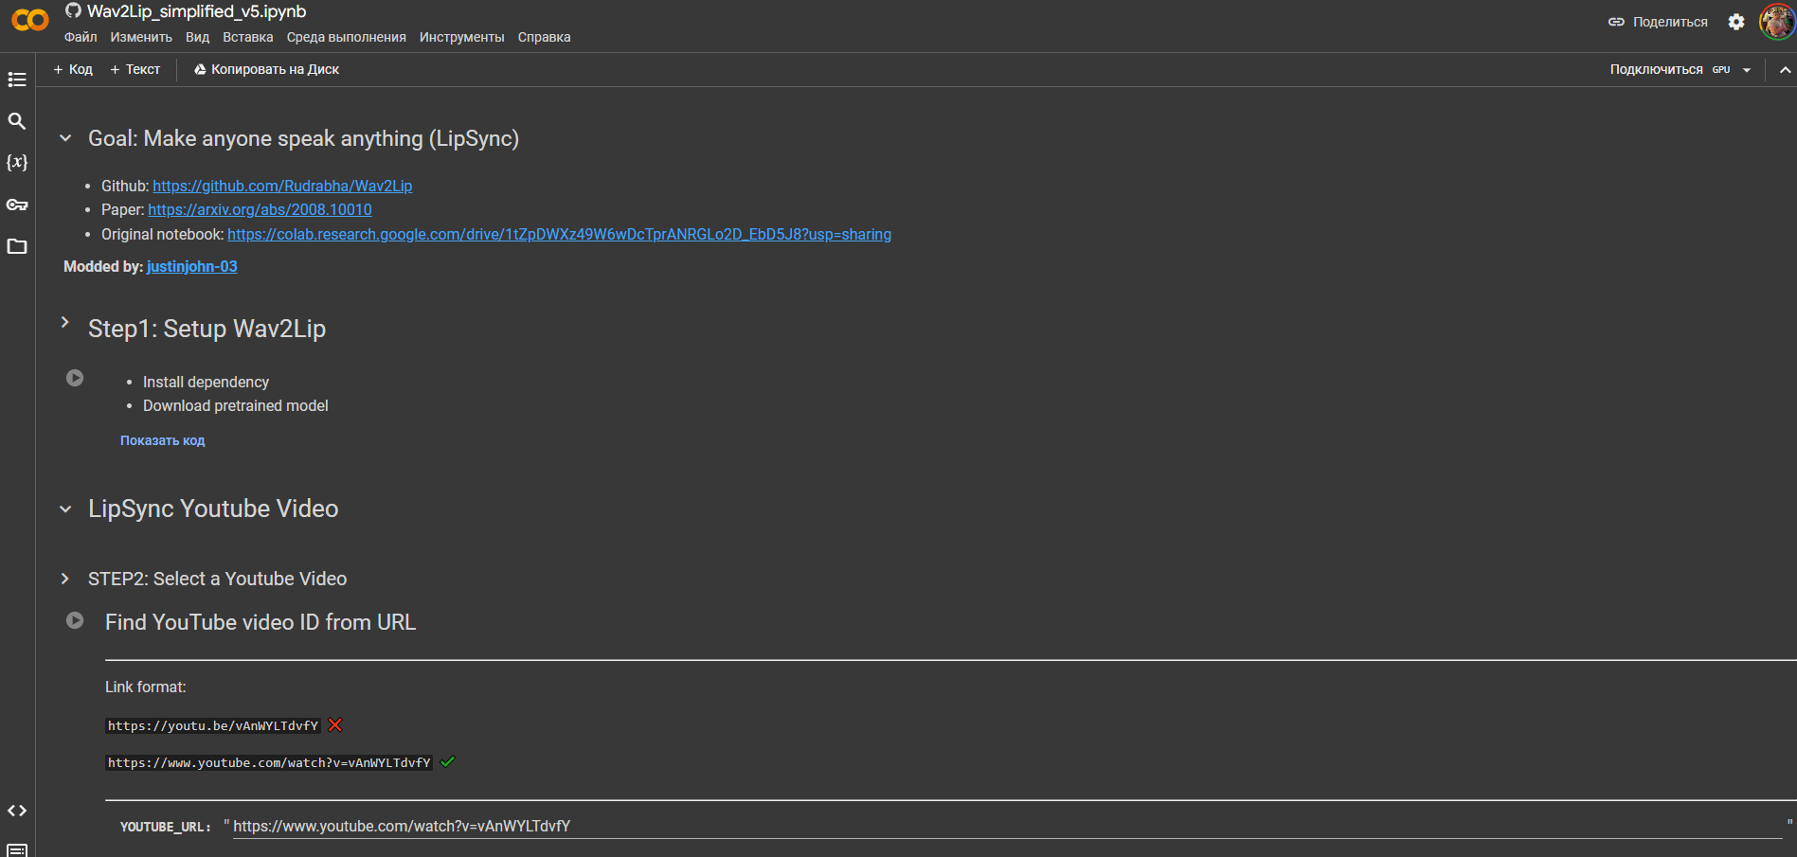Click the Поделиться share button
Screen dimensions: 1797x857
1658,22
